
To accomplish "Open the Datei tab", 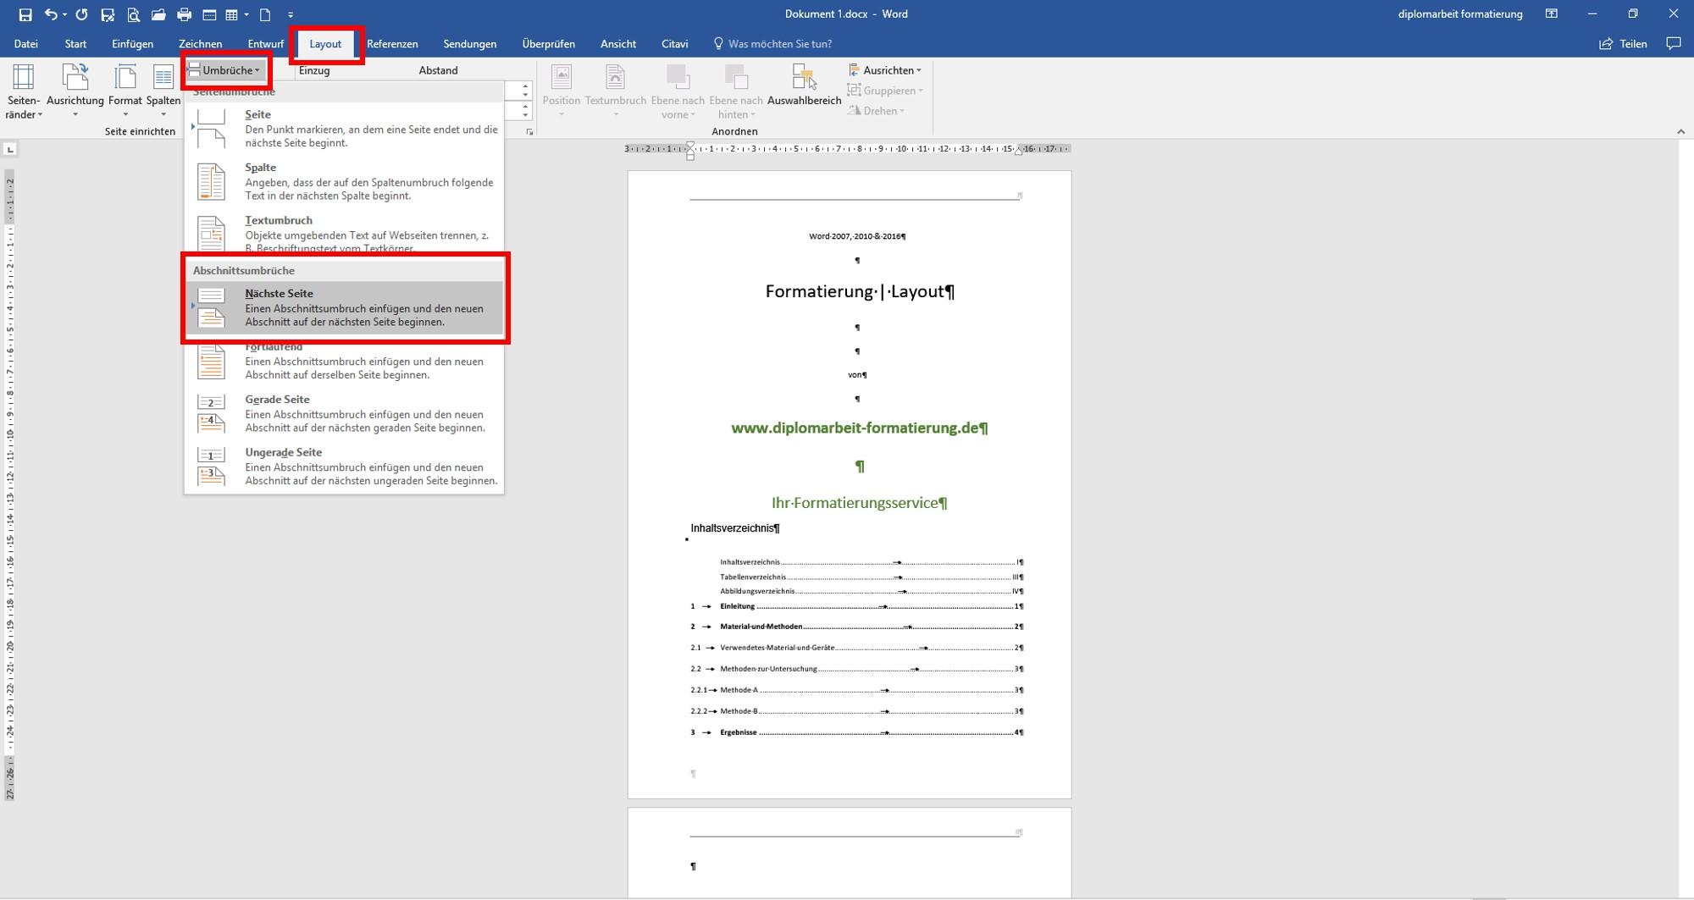I will (x=25, y=44).
